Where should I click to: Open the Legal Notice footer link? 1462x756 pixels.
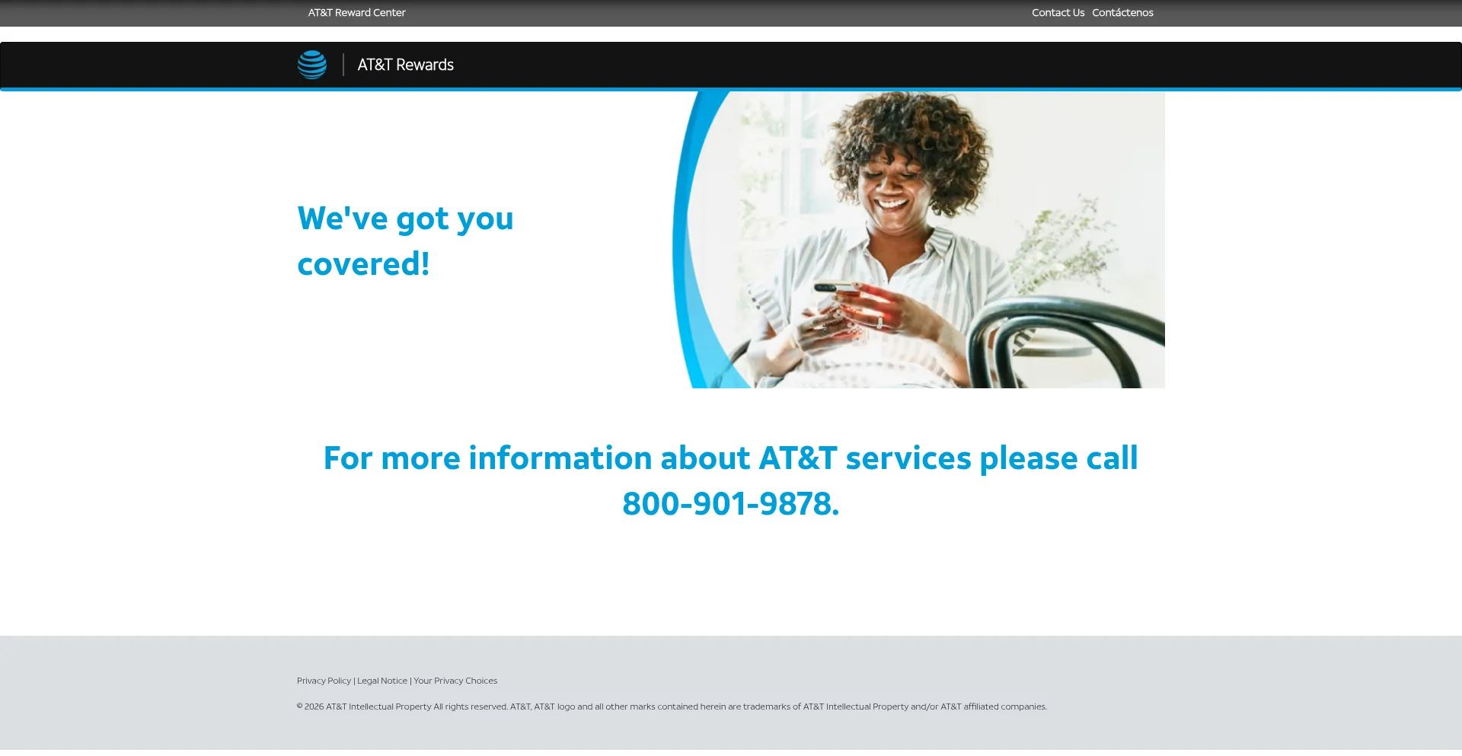coord(382,681)
